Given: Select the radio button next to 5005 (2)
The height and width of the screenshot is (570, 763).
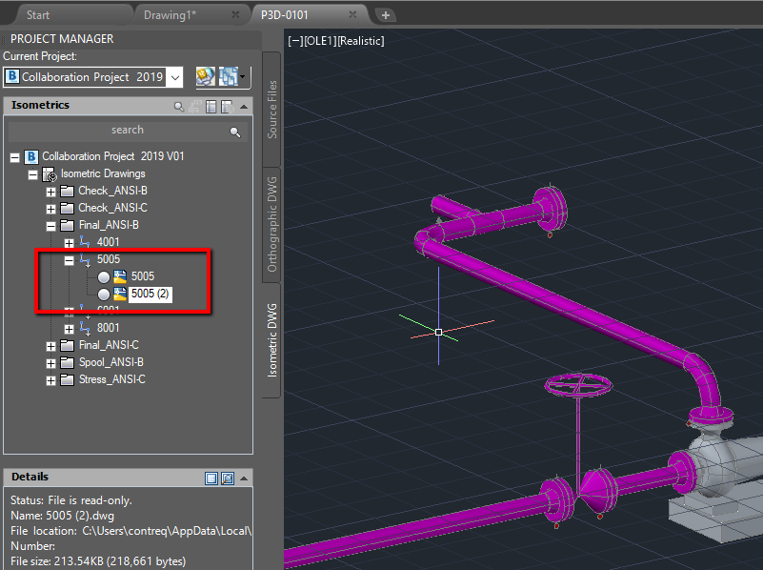Looking at the screenshot, I should [x=104, y=294].
